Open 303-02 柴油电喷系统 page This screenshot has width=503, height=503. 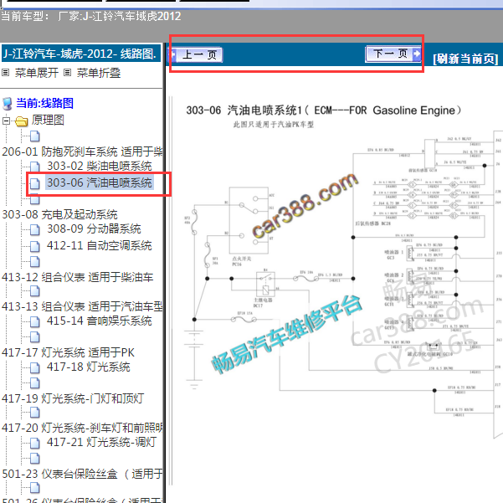point(99,166)
